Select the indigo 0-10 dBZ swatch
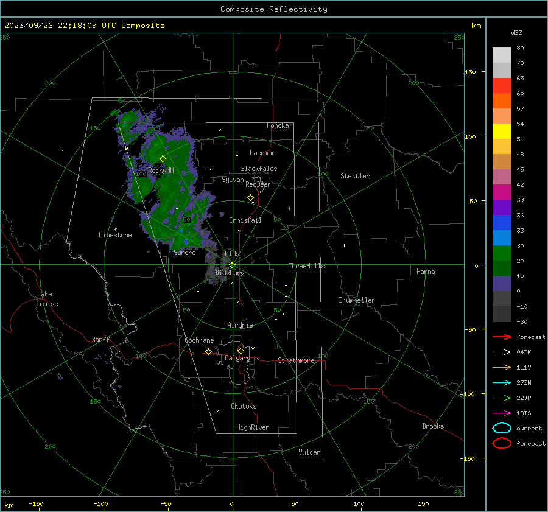 click(502, 284)
